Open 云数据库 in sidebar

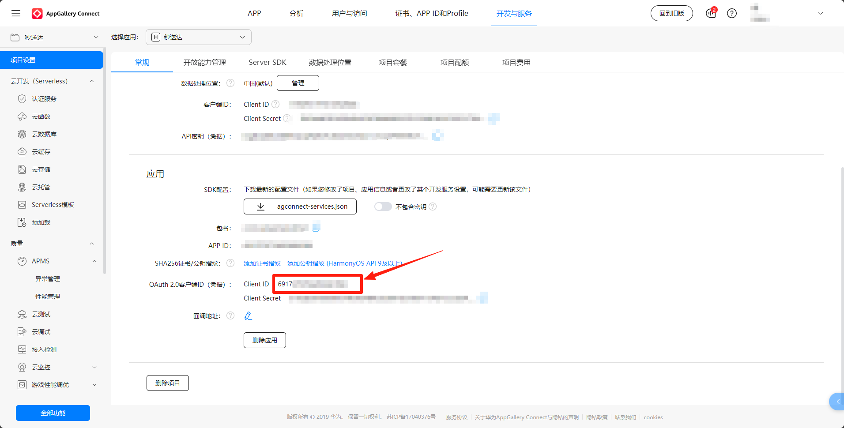point(44,134)
